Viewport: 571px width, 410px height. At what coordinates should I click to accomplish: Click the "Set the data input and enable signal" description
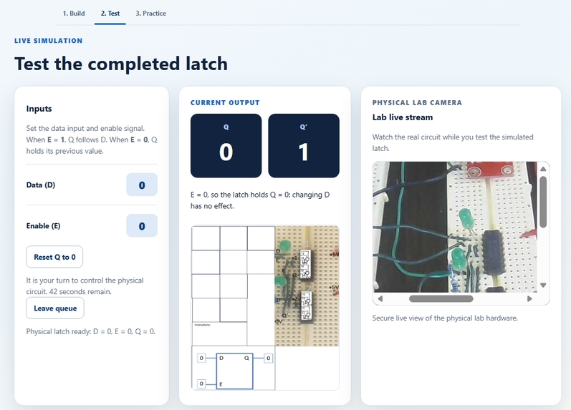92,140
